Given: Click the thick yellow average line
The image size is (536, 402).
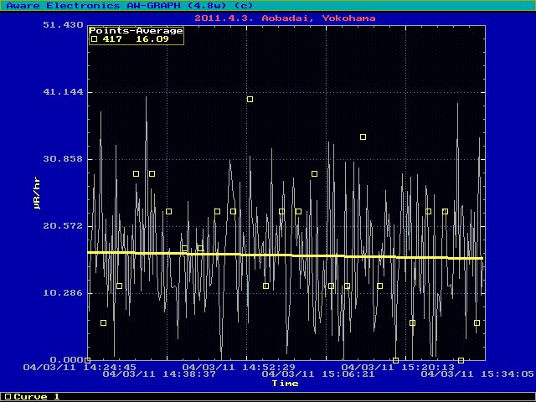Looking at the screenshot, I should pyautogui.click(x=285, y=255).
